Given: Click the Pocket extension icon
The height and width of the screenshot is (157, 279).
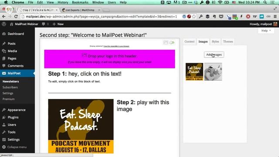Looking at the screenshot, I should (221, 17).
